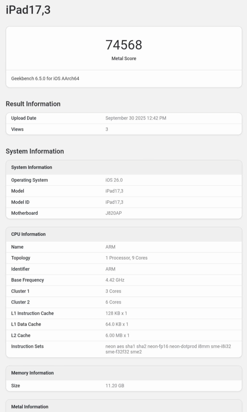Click the L2 Cache value 6.00 MB x 1
The image size is (247, 412).
(x=117, y=335)
